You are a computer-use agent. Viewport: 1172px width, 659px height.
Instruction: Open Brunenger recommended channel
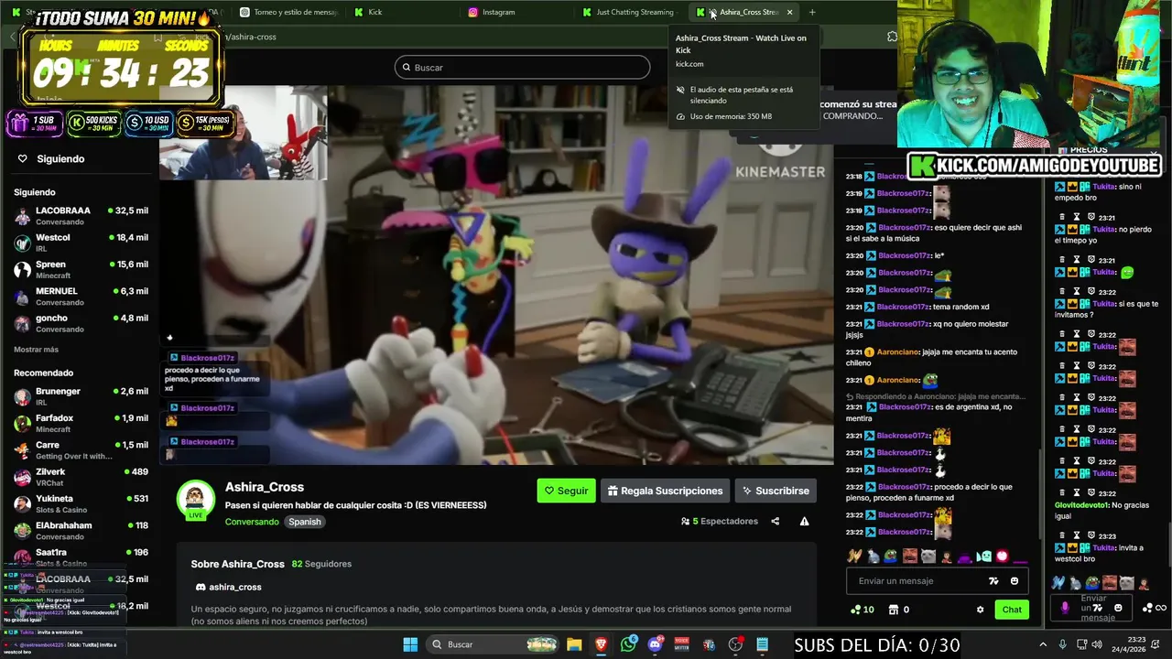81,396
